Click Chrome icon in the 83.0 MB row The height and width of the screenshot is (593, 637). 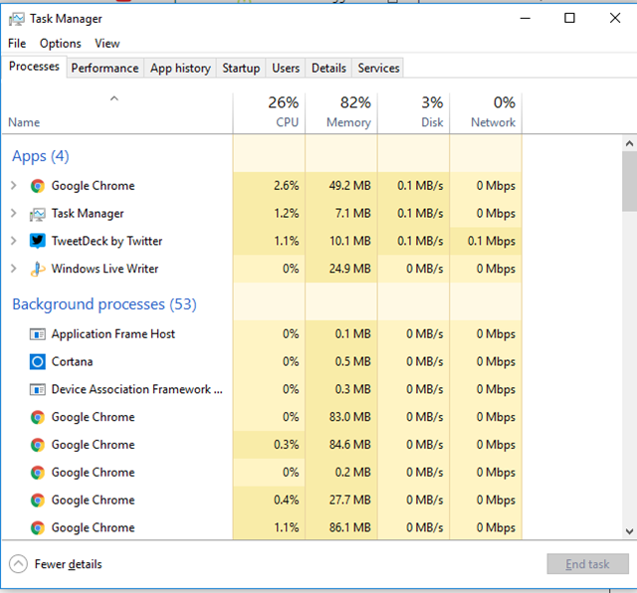click(38, 417)
